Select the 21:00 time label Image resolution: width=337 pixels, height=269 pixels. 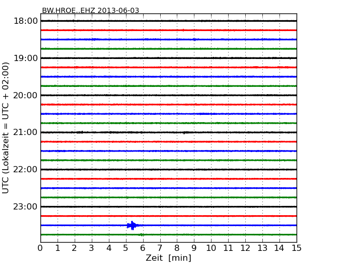(x=25, y=132)
